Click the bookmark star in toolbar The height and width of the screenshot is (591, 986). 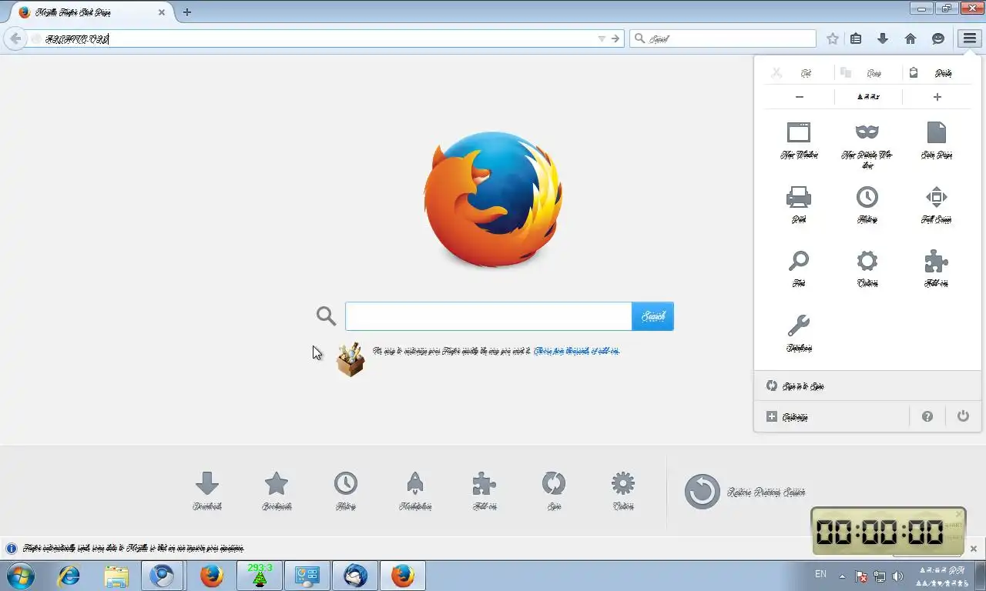(833, 38)
